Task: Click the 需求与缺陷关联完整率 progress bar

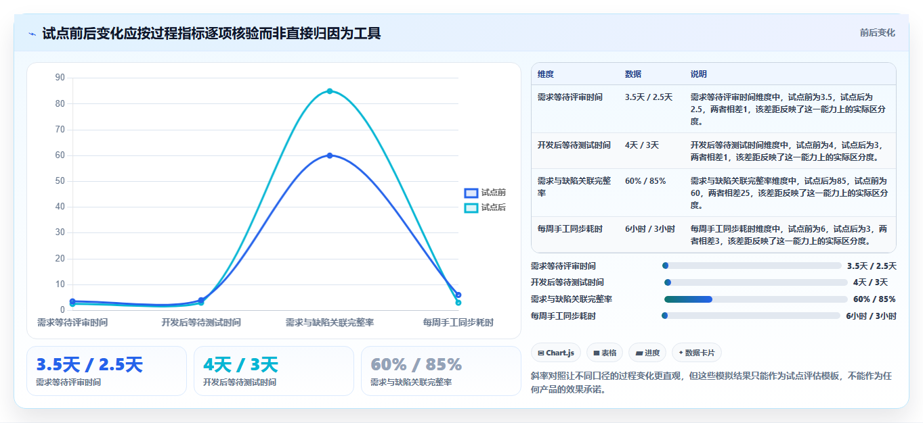Action: coord(756,299)
